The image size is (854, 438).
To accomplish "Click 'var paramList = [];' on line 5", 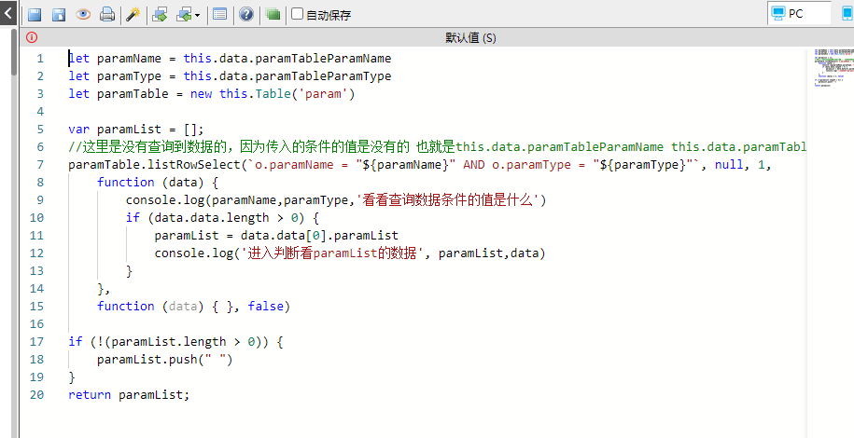I will pyautogui.click(x=135, y=129).
